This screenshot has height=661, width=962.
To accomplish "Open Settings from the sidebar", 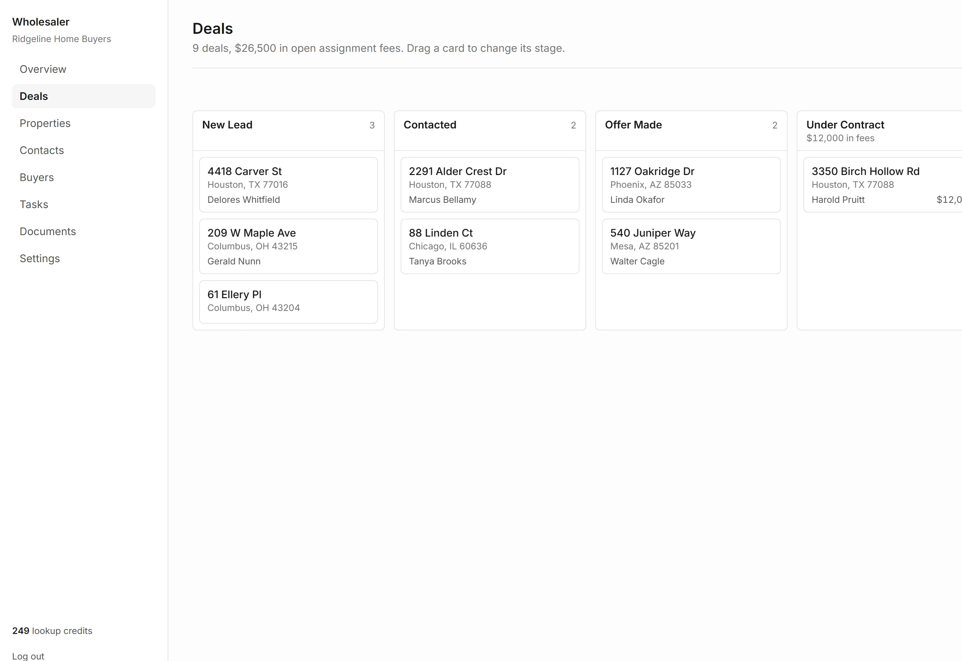I will click(84, 258).
